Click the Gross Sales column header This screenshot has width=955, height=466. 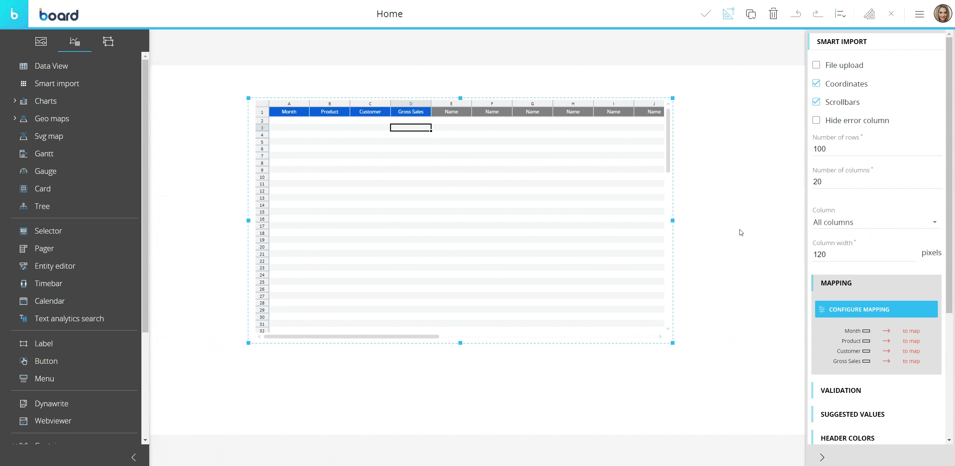pyautogui.click(x=411, y=112)
